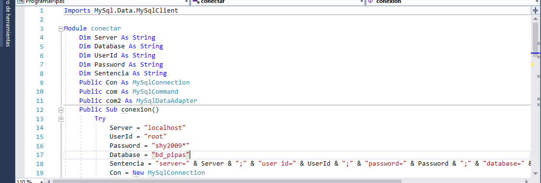Click the "server=" string on line 18
Screen dimensions: 541x183
172,164
